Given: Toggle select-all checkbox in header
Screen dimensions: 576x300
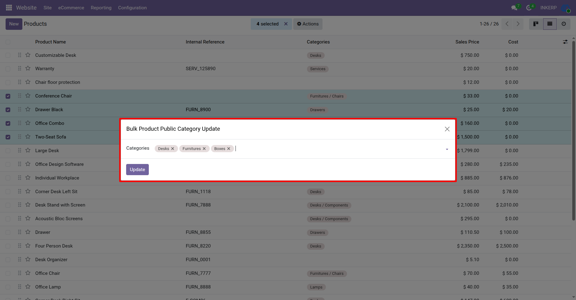Looking at the screenshot, I should pyautogui.click(x=8, y=42).
